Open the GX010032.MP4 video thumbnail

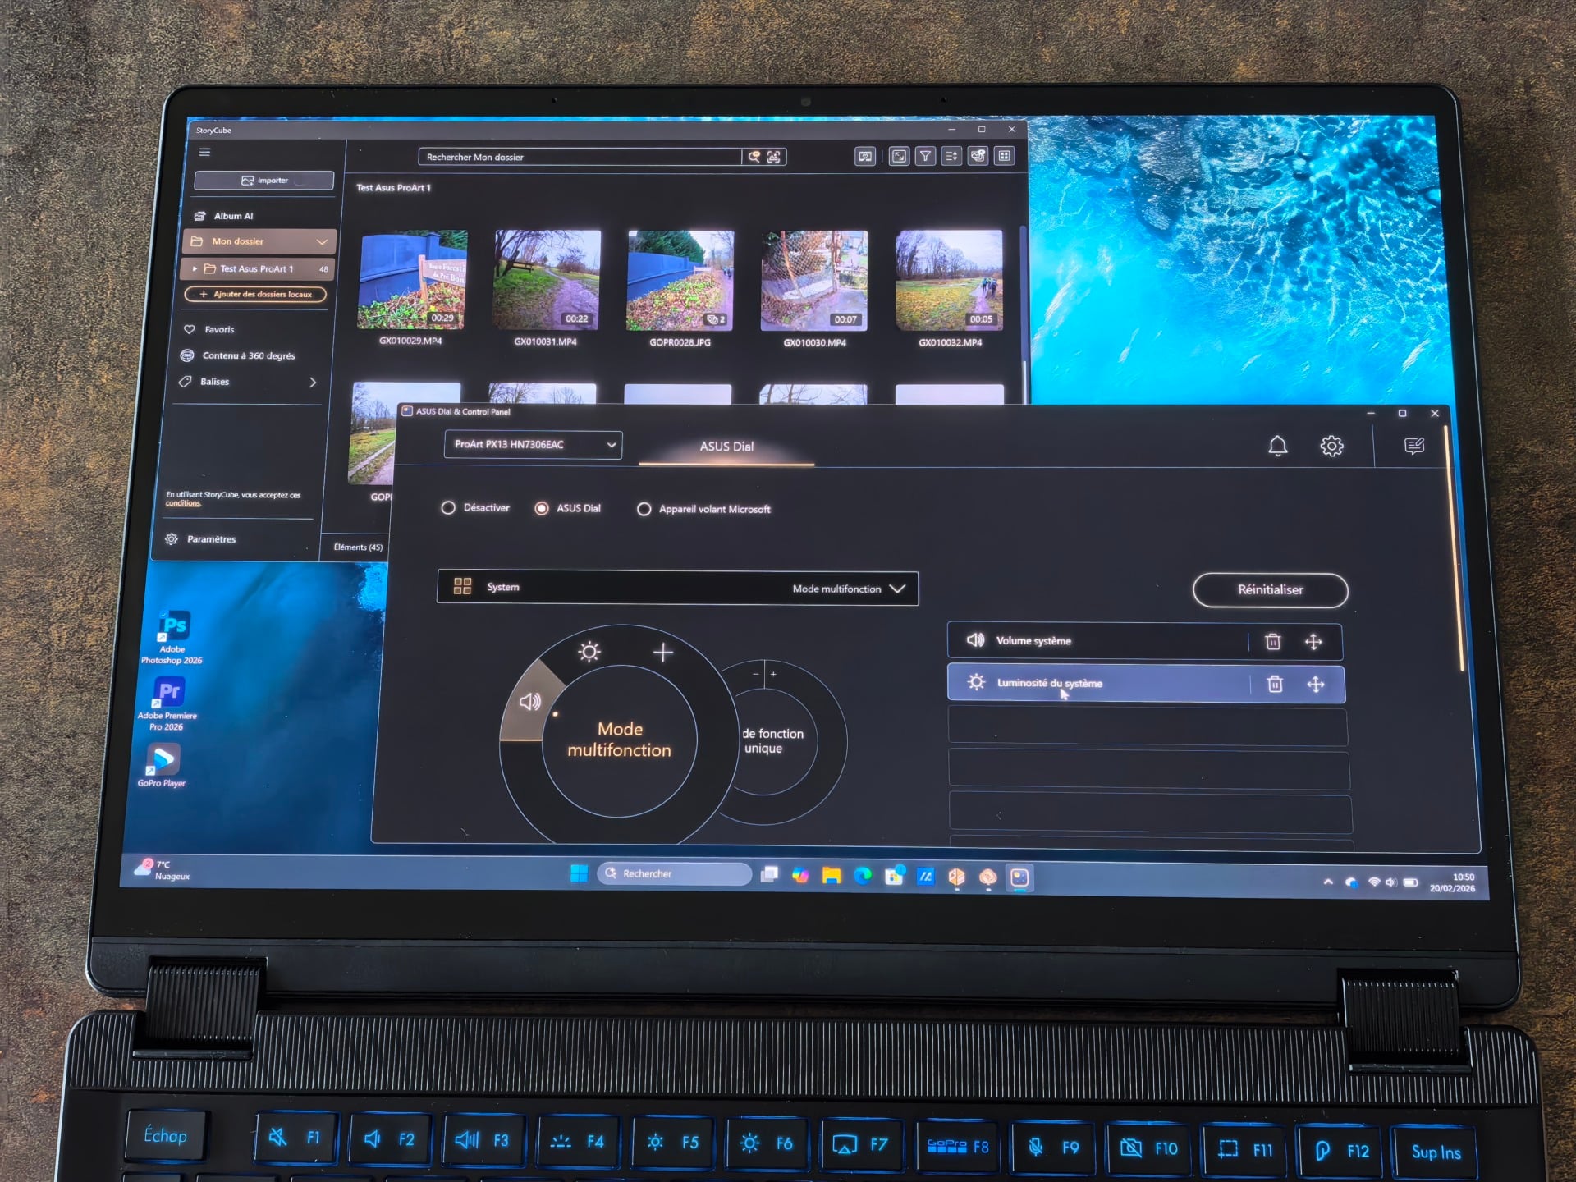click(x=949, y=281)
